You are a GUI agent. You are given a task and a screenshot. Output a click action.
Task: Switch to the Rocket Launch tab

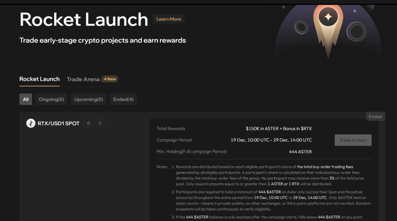40,79
